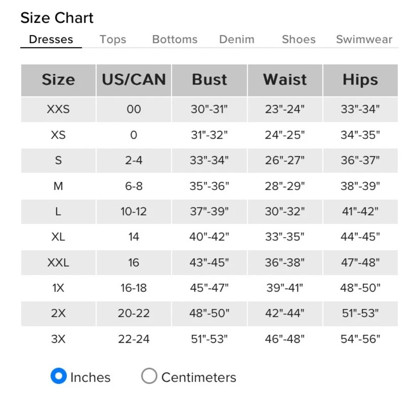
Task: Click the Waist column header
Action: [x=285, y=80]
